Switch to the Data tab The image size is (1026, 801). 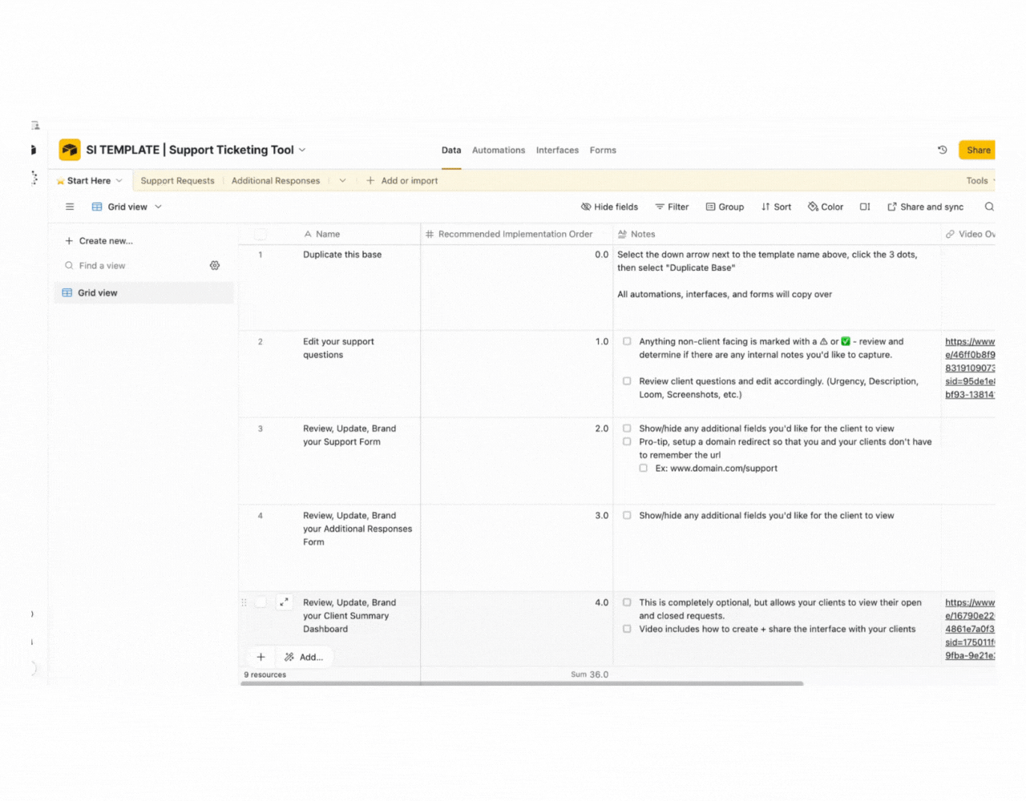(451, 150)
